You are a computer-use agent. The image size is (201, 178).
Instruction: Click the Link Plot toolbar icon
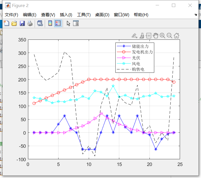tap(40, 23)
